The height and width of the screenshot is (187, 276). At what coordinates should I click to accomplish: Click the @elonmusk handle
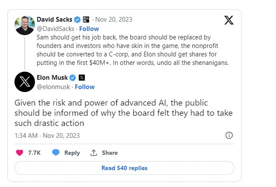tap(53, 87)
